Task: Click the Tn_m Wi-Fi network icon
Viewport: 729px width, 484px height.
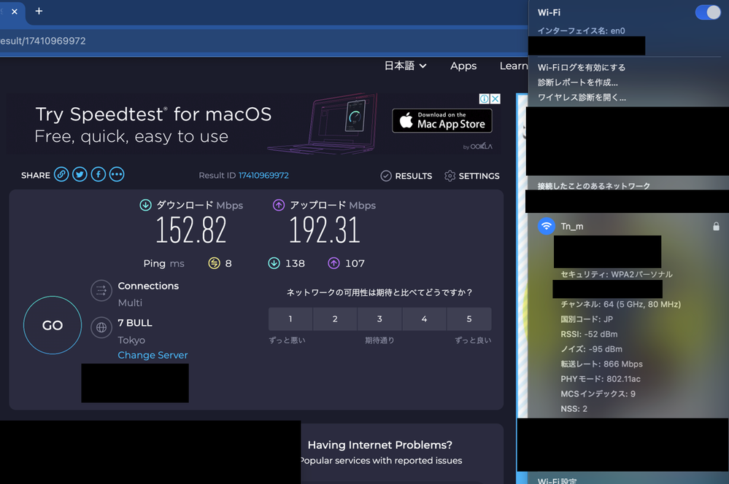Action: [x=547, y=226]
